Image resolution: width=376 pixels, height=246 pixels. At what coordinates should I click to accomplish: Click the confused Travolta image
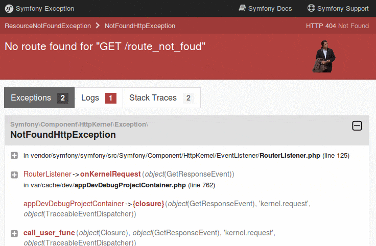324,56
